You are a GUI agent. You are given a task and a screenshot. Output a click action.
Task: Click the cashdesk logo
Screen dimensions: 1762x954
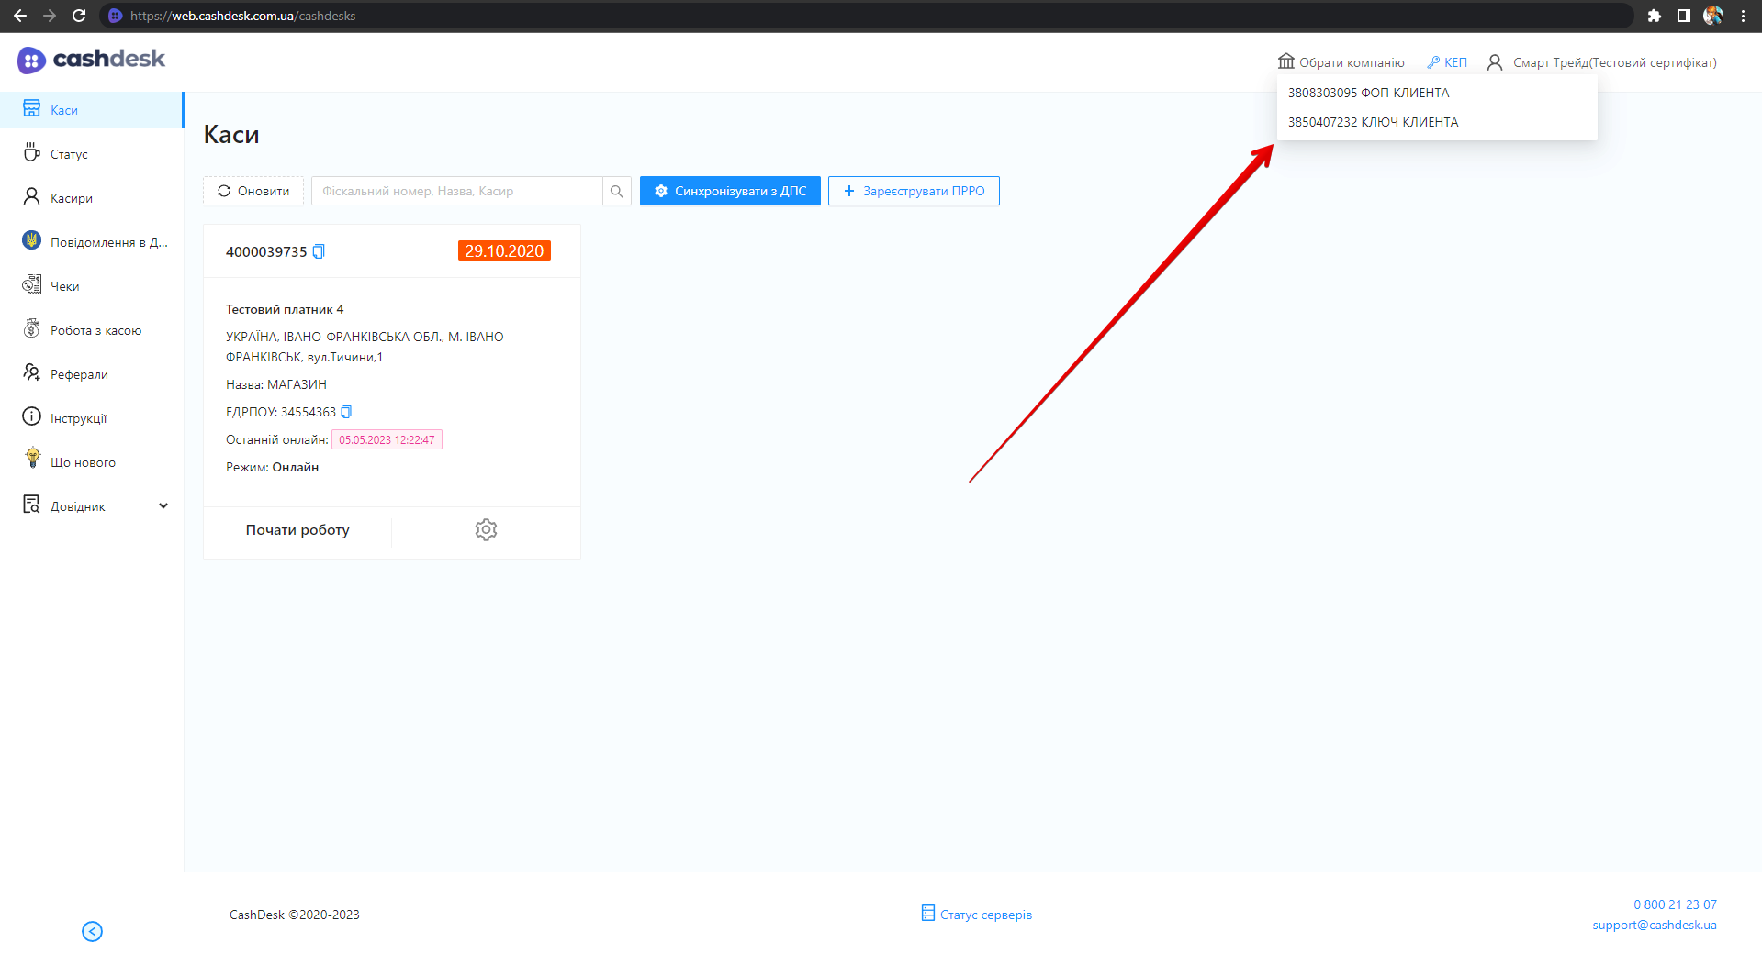pos(92,60)
